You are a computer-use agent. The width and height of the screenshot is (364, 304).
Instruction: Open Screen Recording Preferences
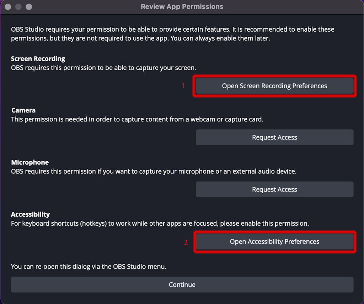274,86
